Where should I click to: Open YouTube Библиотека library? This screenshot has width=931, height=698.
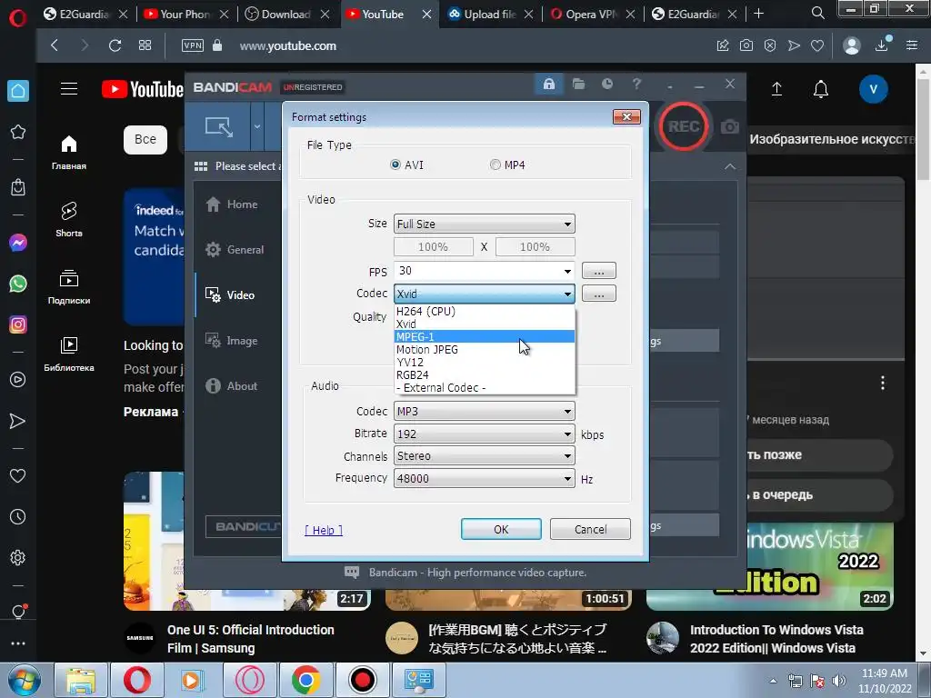(69, 354)
